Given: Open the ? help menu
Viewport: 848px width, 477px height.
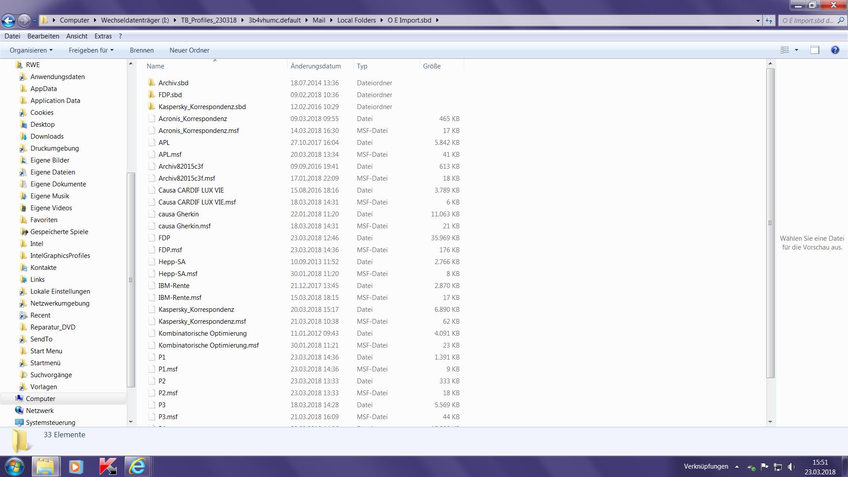Looking at the screenshot, I should point(120,36).
